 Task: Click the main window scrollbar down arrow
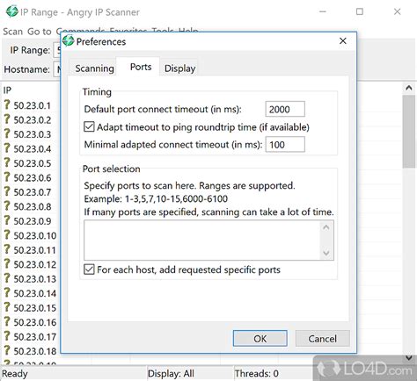409,357
